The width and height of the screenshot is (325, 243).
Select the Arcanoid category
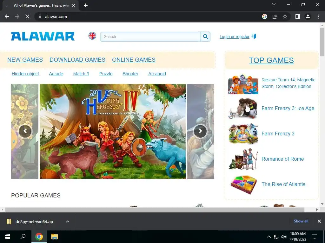pos(157,74)
